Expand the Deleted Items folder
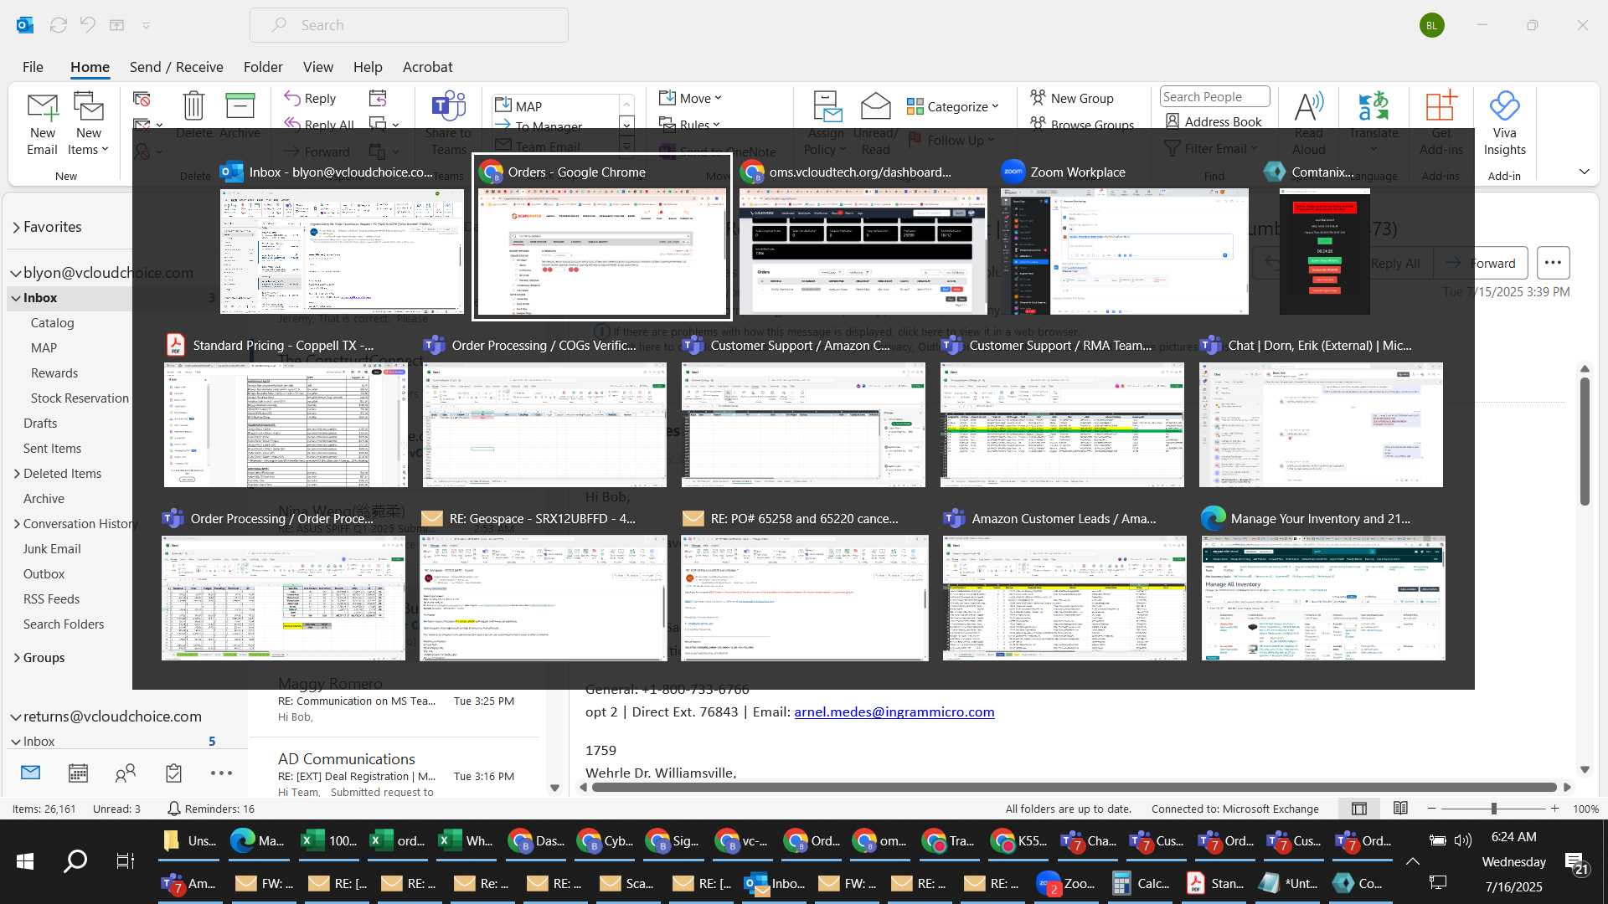1608x904 pixels. pyautogui.click(x=17, y=474)
